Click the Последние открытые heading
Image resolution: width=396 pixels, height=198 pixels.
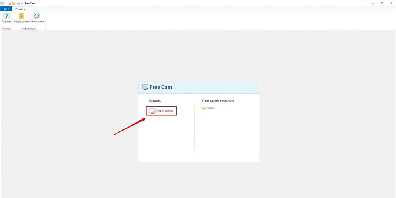[218, 101]
